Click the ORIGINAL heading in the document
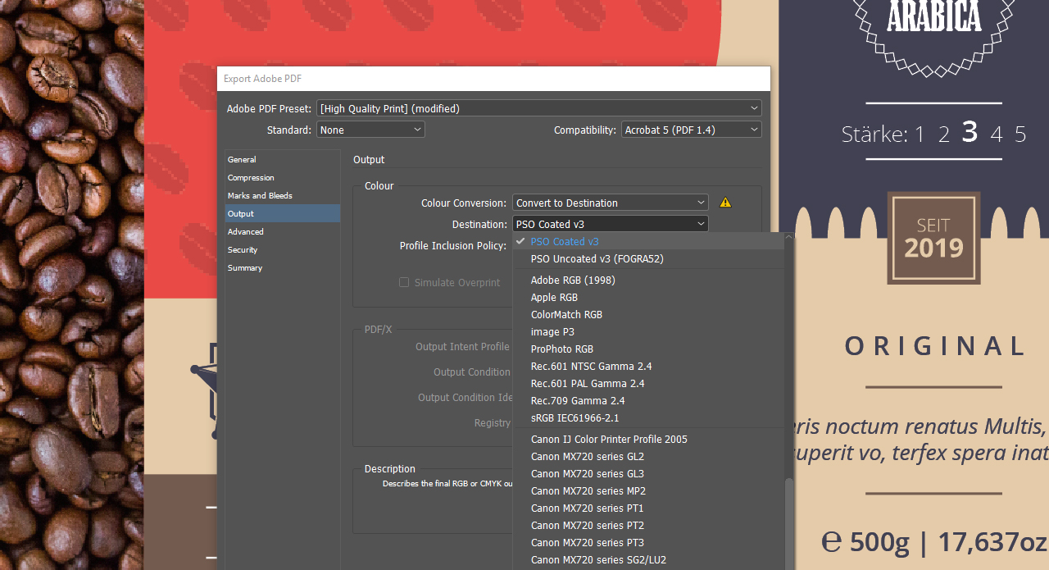The height and width of the screenshot is (570, 1049). (x=934, y=346)
